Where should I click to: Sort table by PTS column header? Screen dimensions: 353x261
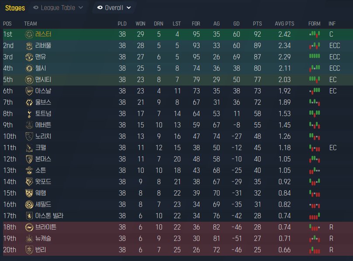tap(257, 23)
